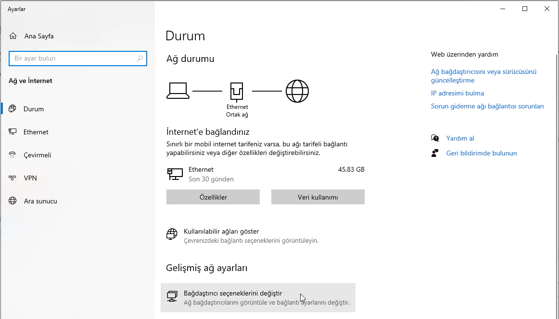Click the Ethernet Ortak ağ label

[x=237, y=111]
